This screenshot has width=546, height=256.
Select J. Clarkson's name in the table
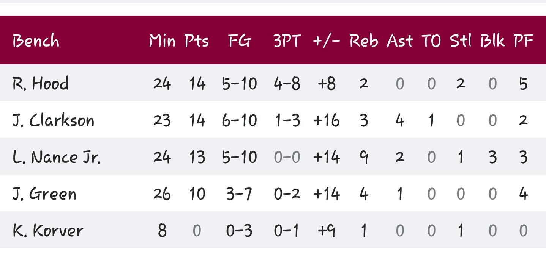point(53,120)
